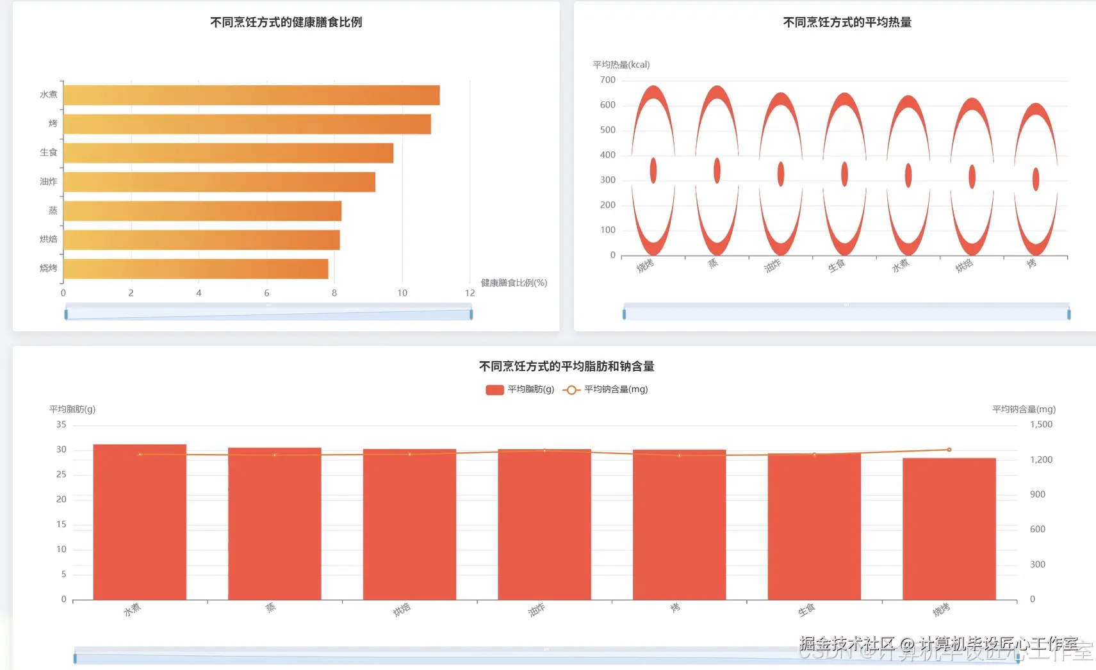Click the 12 tick on healthy diet axis
The width and height of the screenshot is (1096, 670).
[470, 293]
